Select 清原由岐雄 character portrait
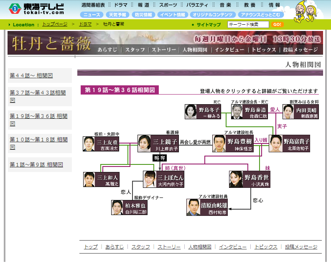The width and height of the screenshot is (331, 264). pos(193,207)
